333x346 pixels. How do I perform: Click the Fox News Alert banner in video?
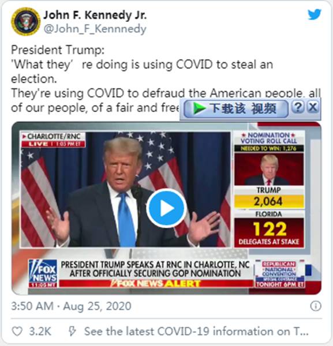tap(156, 283)
